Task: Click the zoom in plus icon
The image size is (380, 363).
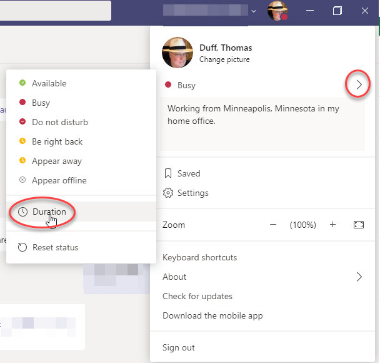Action: [333, 225]
